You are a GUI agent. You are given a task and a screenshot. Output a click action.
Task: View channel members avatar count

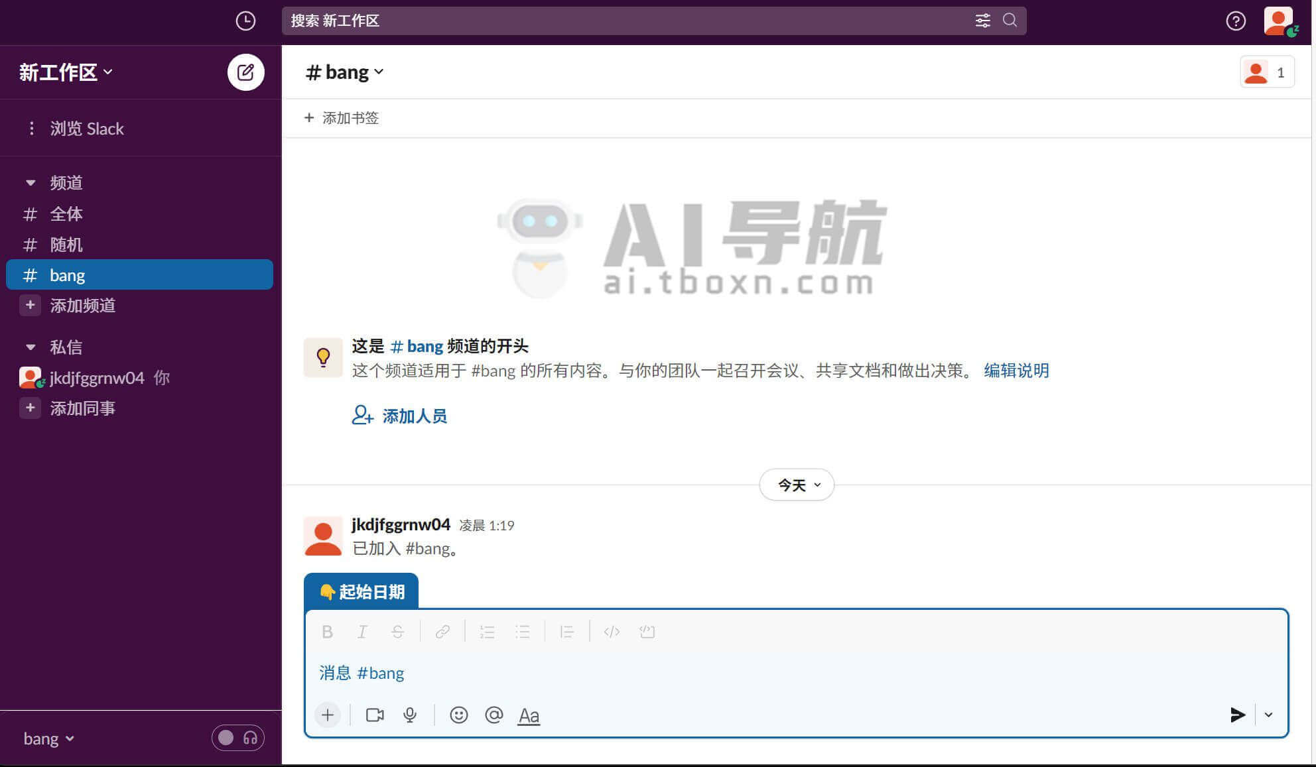1267,72
